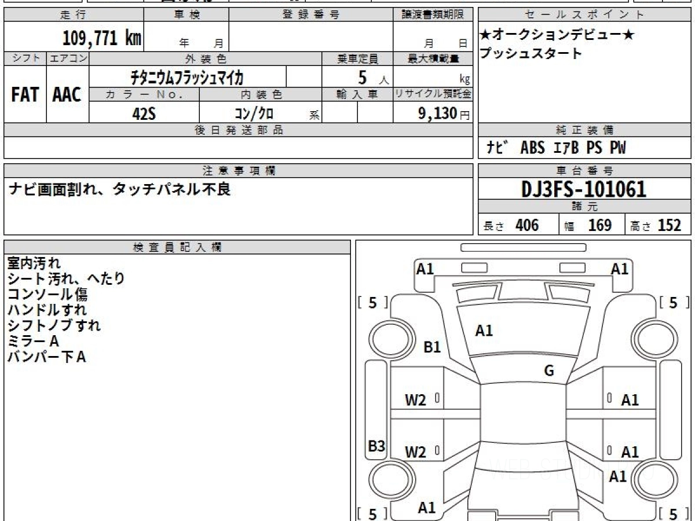The image size is (695, 521).
Task: Select the equipment line ナビ ABS エアB PS PW
Action: [556, 148]
